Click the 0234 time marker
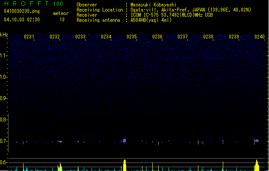 tap(106, 37)
